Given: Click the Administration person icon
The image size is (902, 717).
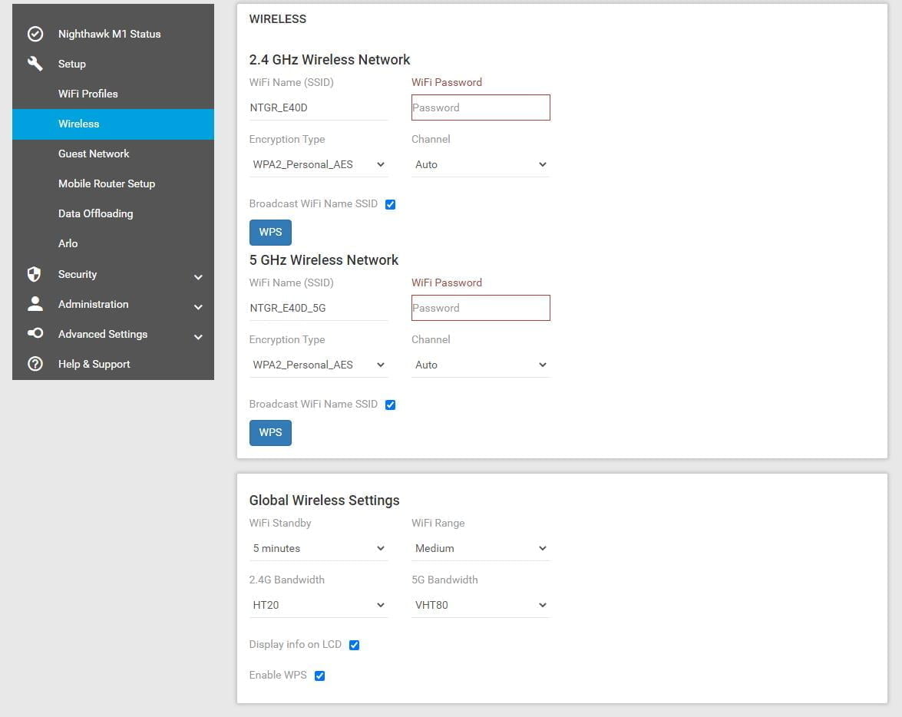Looking at the screenshot, I should 35,304.
